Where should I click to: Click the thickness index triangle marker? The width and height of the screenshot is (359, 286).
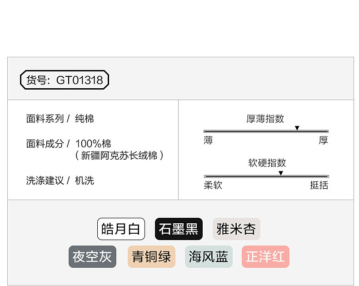[297, 128]
